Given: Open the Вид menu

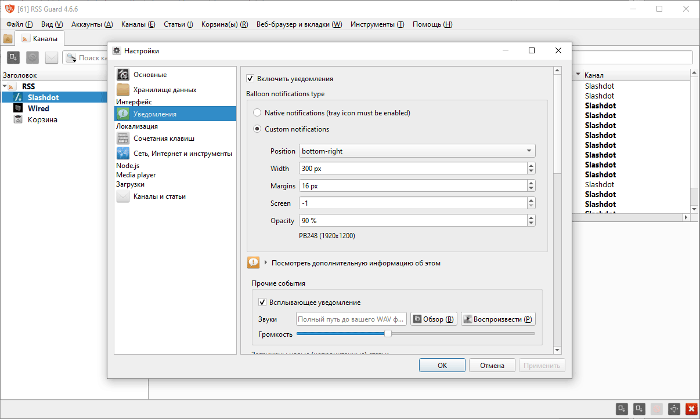Looking at the screenshot, I should point(52,24).
